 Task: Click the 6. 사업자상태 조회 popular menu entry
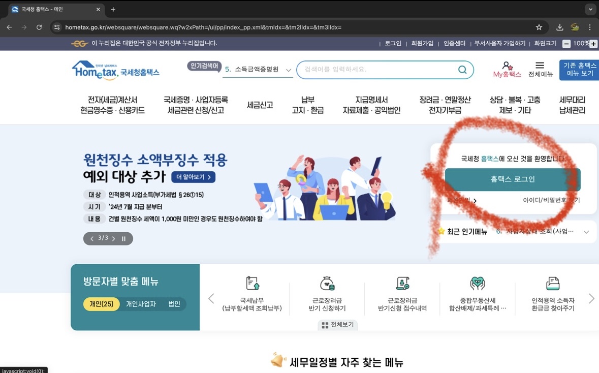click(535, 232)
